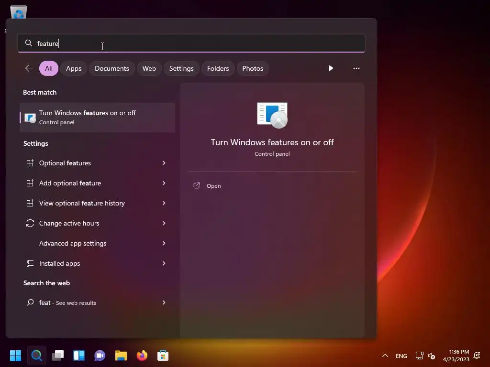Viewport: 490px width, 367px height.
Task: Open File Explorer from the taskbar
Action: pyautogui.click(x=121, y=356)
